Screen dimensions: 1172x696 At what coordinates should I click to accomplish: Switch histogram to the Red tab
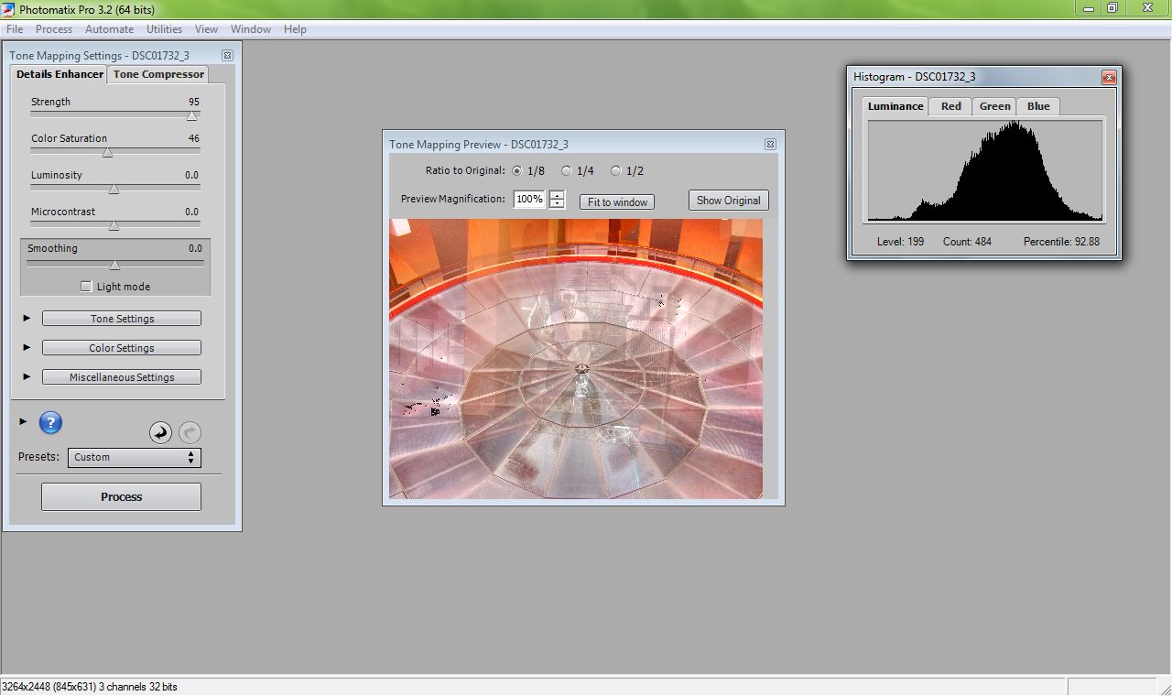coord(951,106)
